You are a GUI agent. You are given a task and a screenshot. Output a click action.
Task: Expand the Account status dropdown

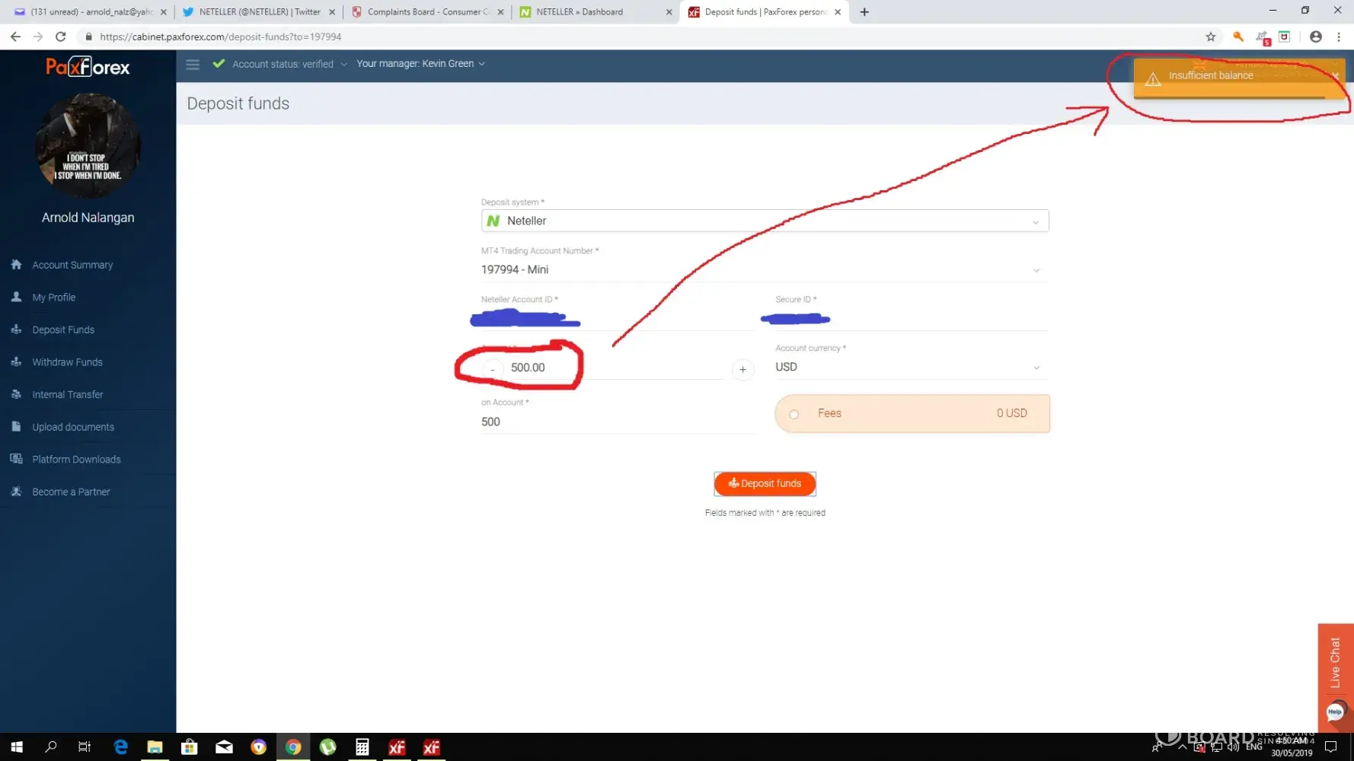[289, 64]
